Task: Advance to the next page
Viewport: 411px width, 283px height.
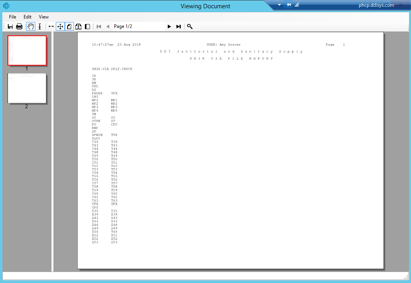Action: point(169,26)
